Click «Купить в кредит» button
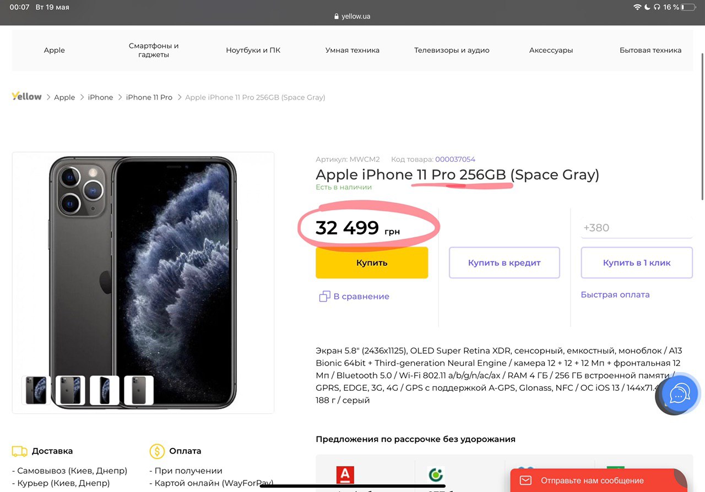 [x=504, y=263]
